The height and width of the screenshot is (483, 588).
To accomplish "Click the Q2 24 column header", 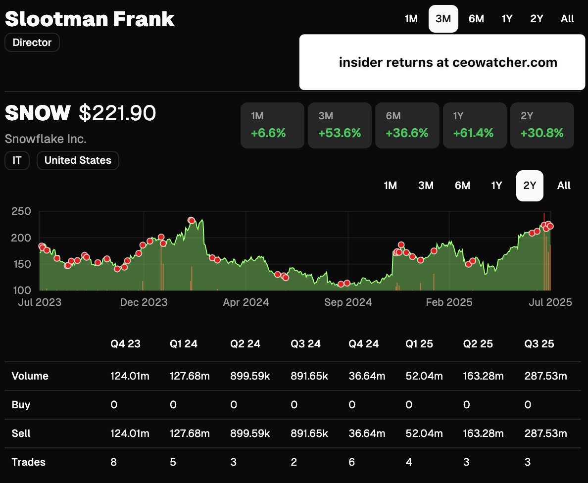I will [245, 344].
